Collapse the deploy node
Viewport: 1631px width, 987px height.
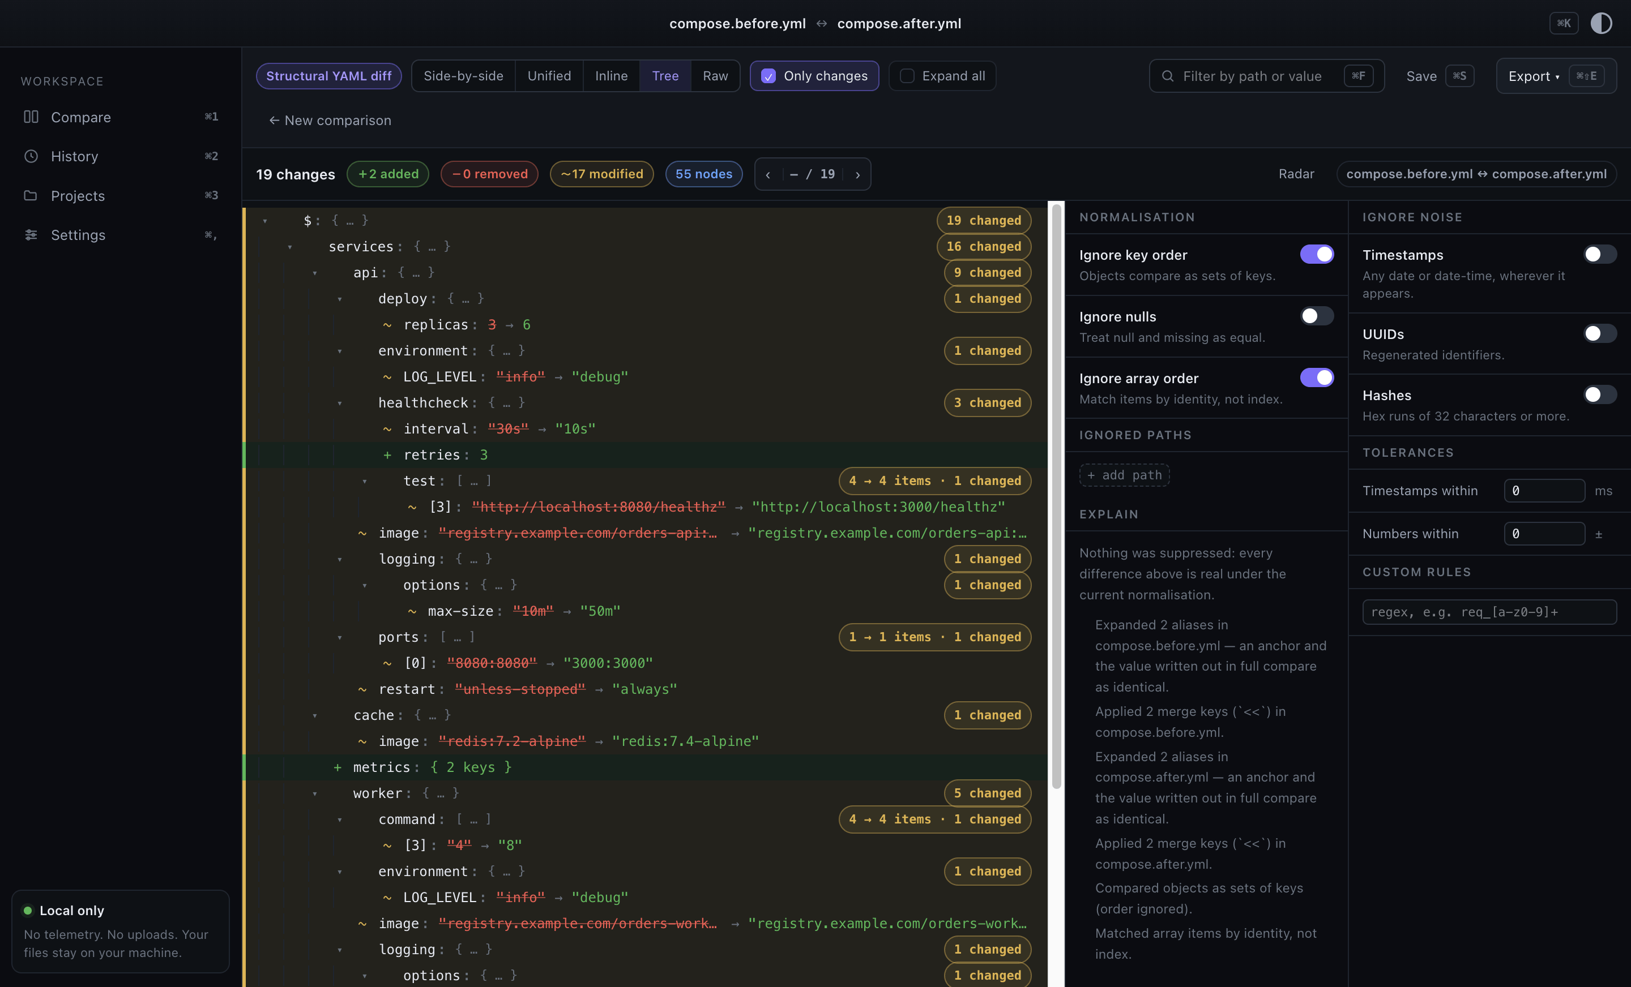tap(340, 299)
